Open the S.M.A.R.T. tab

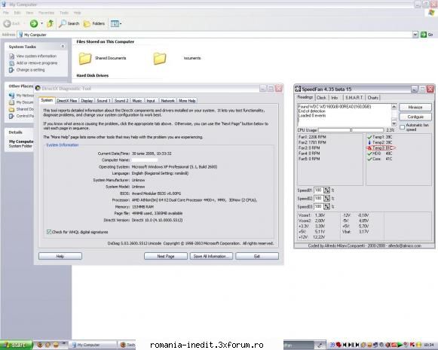[354, 98]
